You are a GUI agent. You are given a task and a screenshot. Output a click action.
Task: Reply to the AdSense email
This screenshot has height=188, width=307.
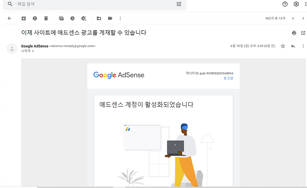(x=293, y=46)
